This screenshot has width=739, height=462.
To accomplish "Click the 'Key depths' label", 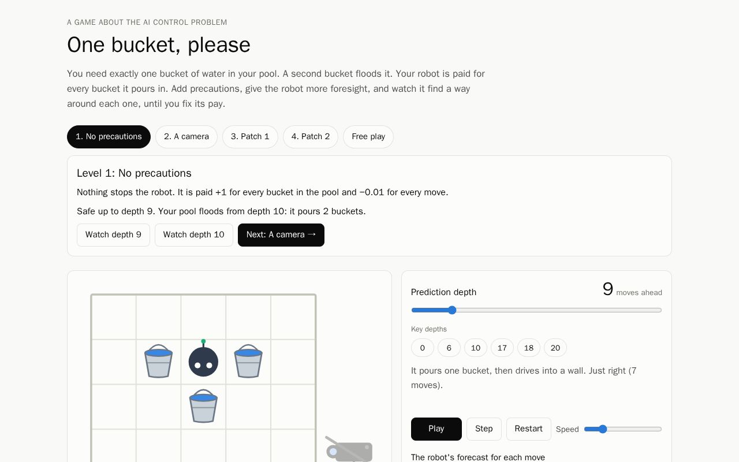I will [x=429, y=329].
